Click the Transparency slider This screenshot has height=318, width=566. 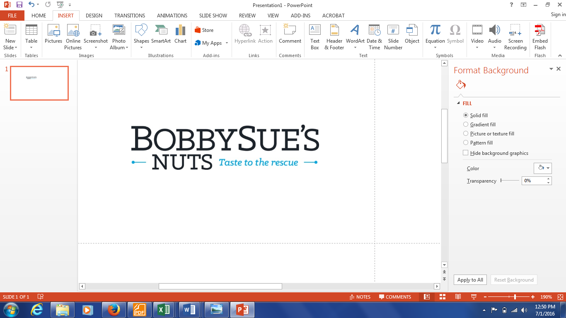(510, 181)
